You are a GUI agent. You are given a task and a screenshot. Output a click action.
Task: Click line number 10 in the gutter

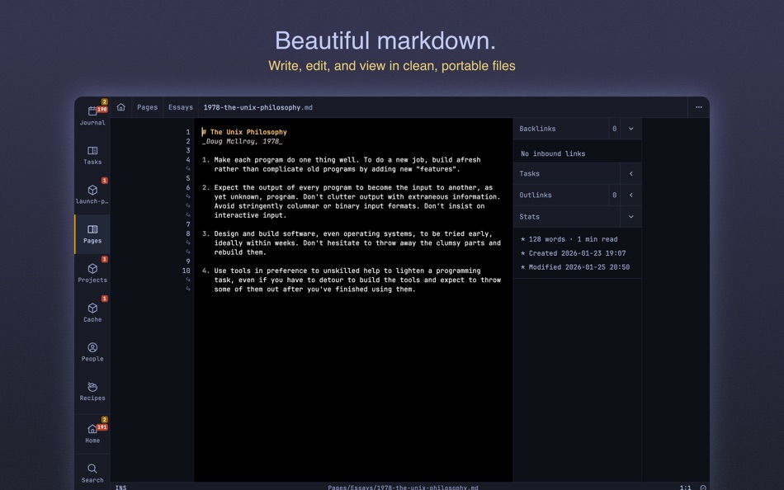click(x=186, y=271)
